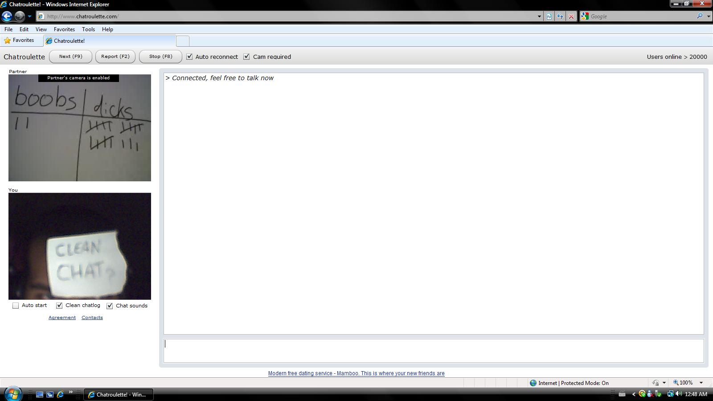Click the Refresh arrows icon
The image size is (713, 401).
[x=560, y=16]
